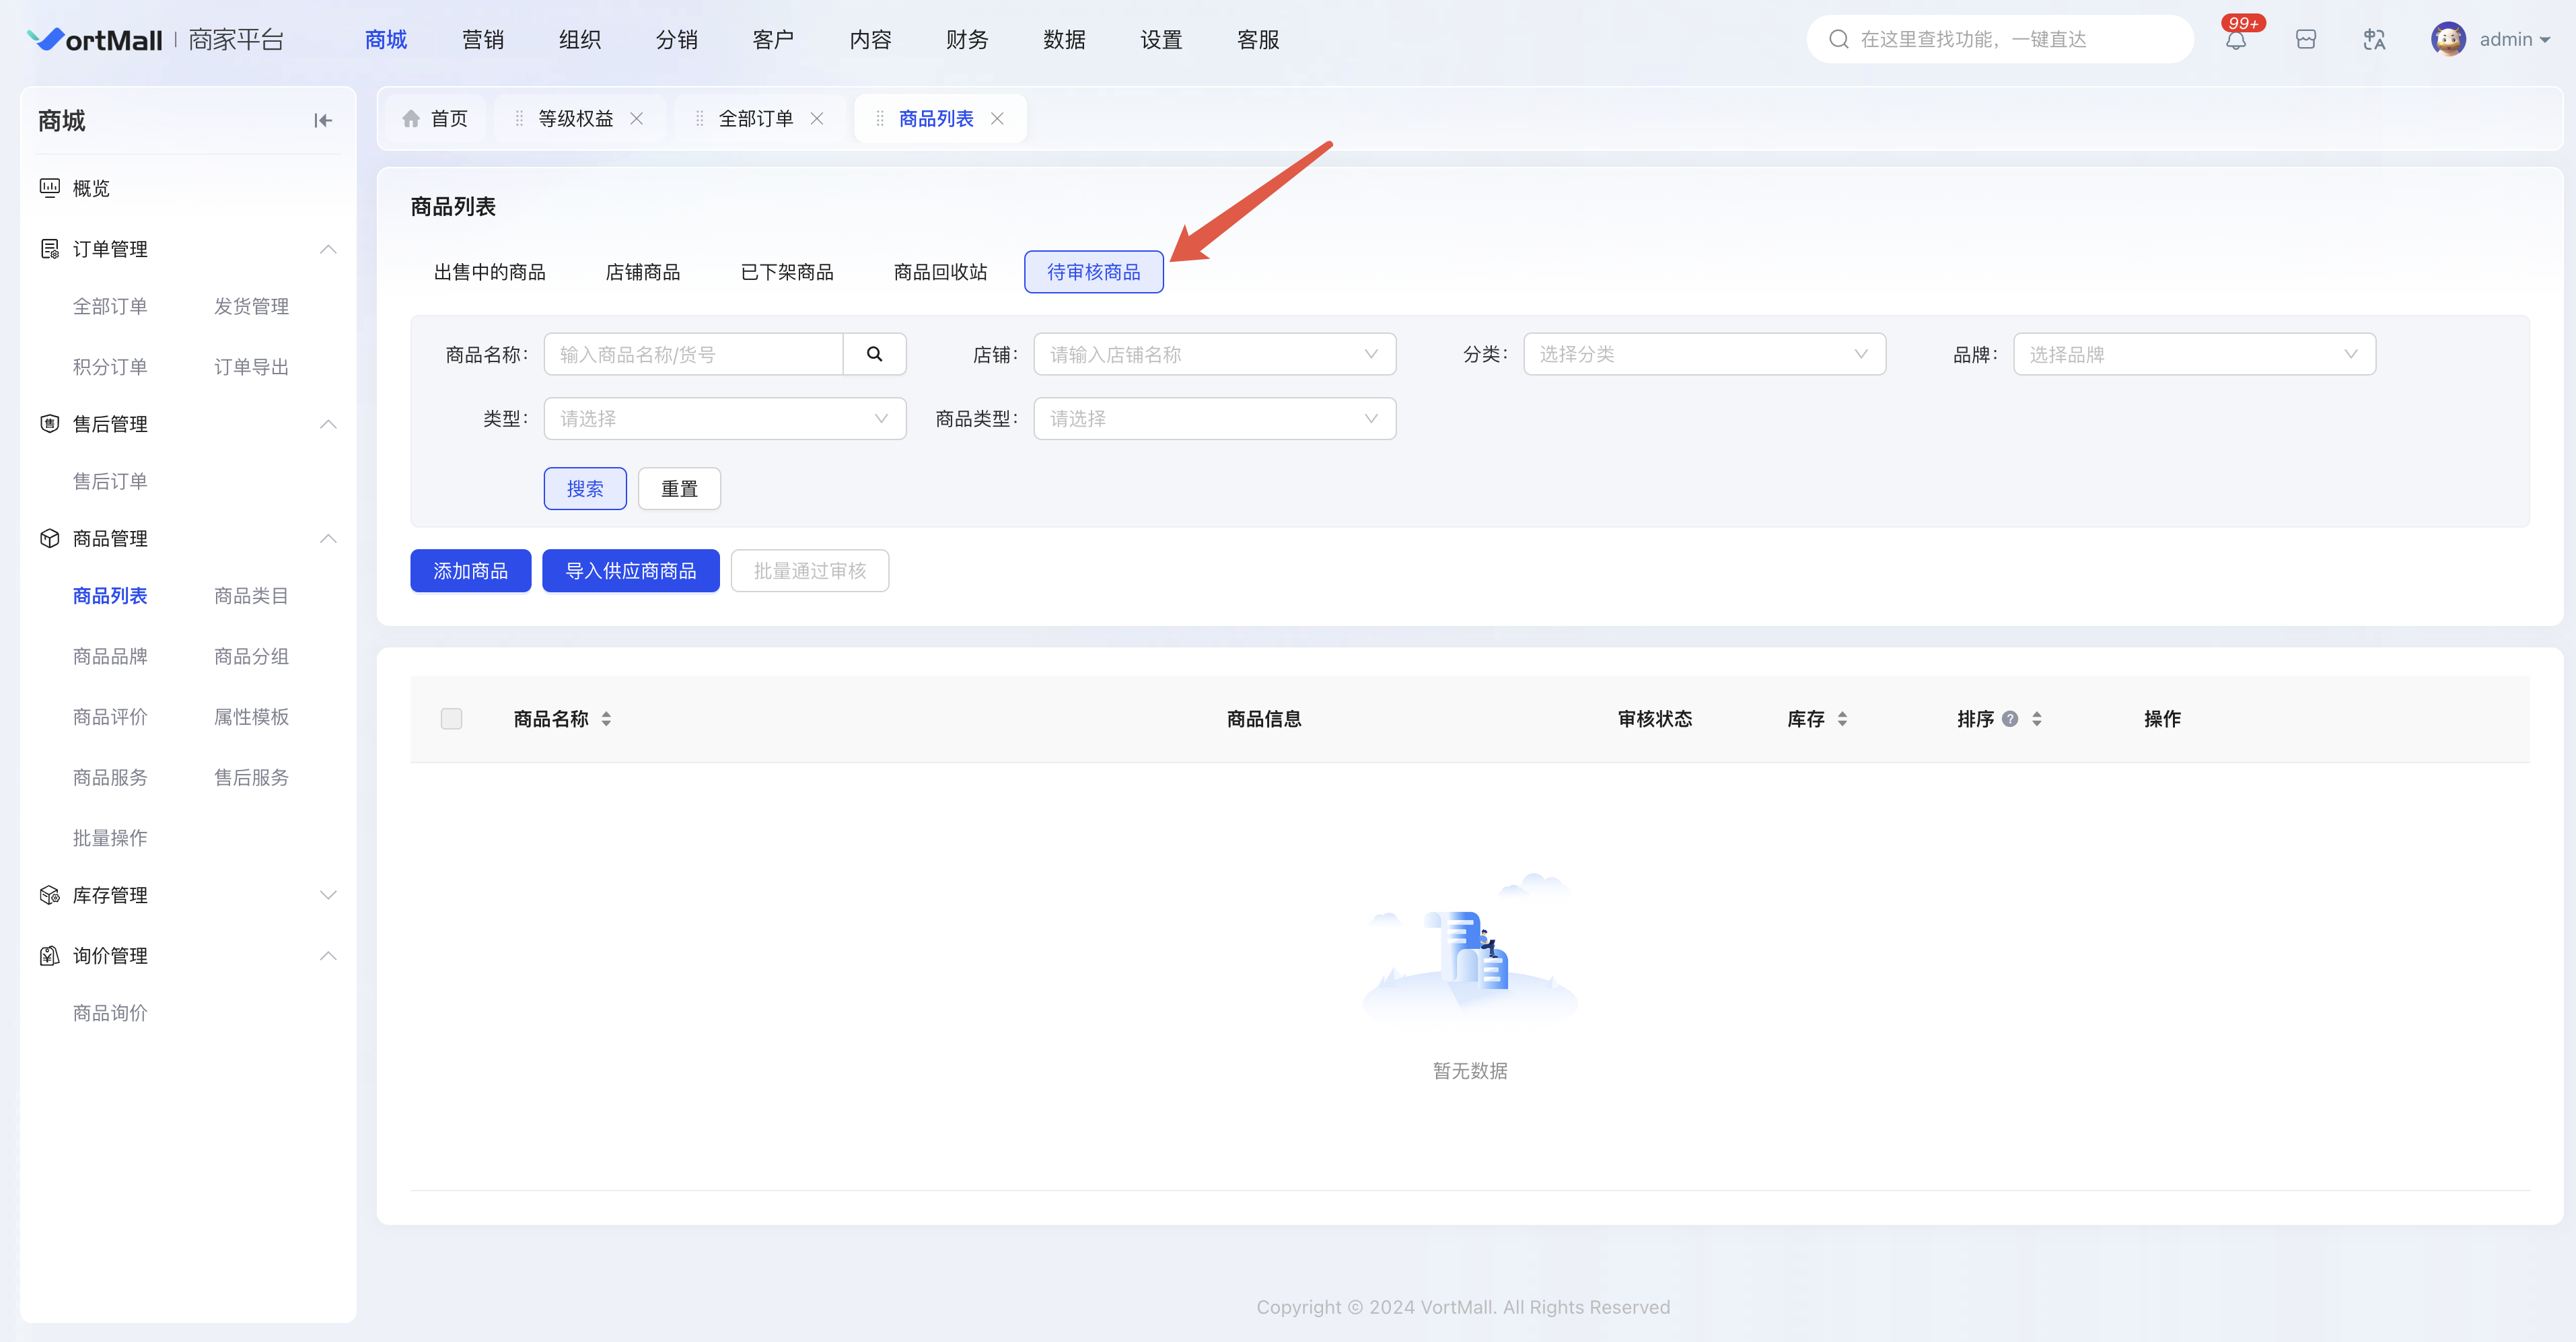2576x1342 pixels.
Task: Open the 营销 top menu
Action: point(483,40)
